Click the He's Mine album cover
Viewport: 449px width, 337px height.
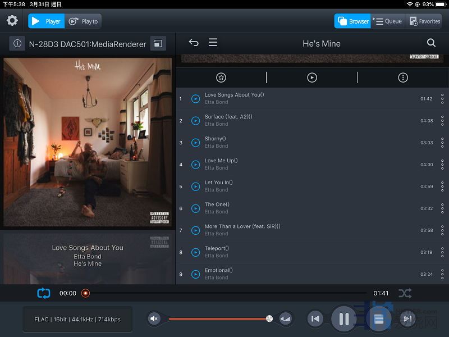click(88, 142)
